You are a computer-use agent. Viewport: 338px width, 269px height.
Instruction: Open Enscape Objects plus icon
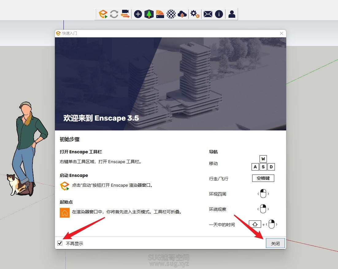(138, 14)
